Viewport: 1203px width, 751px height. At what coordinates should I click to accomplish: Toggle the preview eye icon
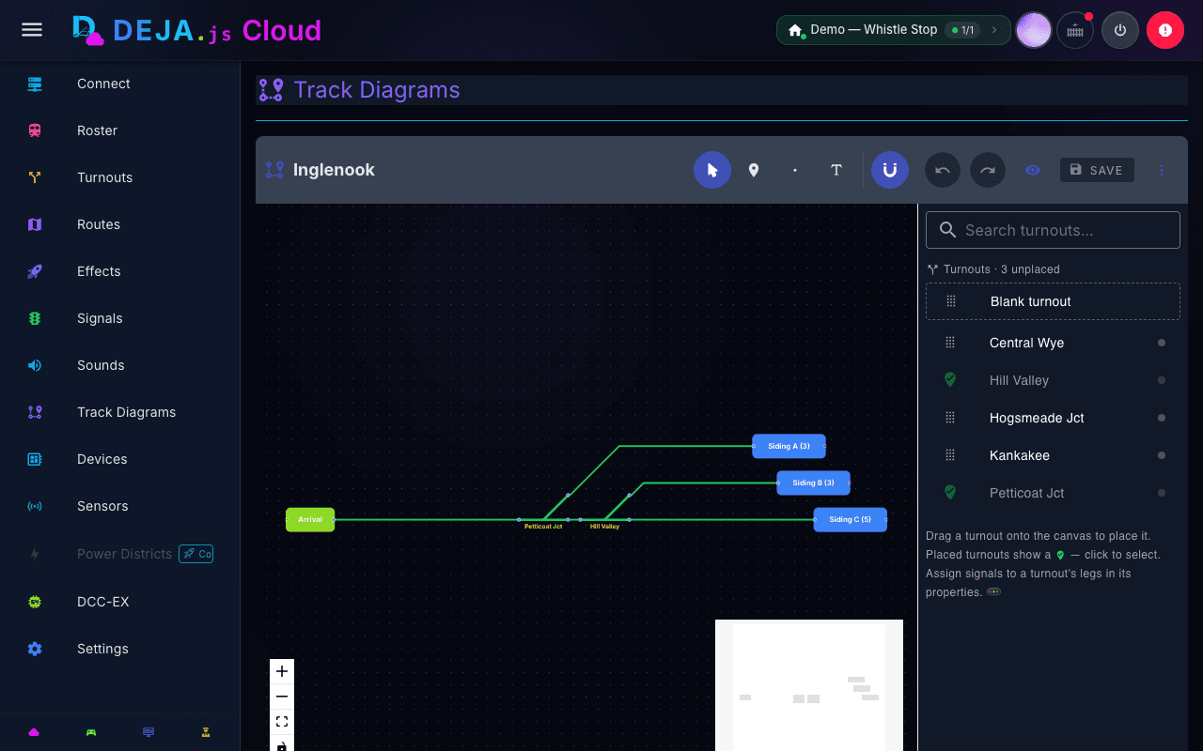pyautogui.click(x=1033, y=170)
